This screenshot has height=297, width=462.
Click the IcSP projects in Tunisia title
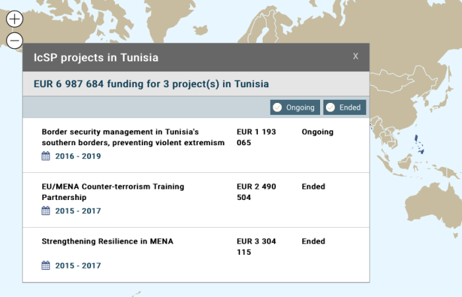96,57
